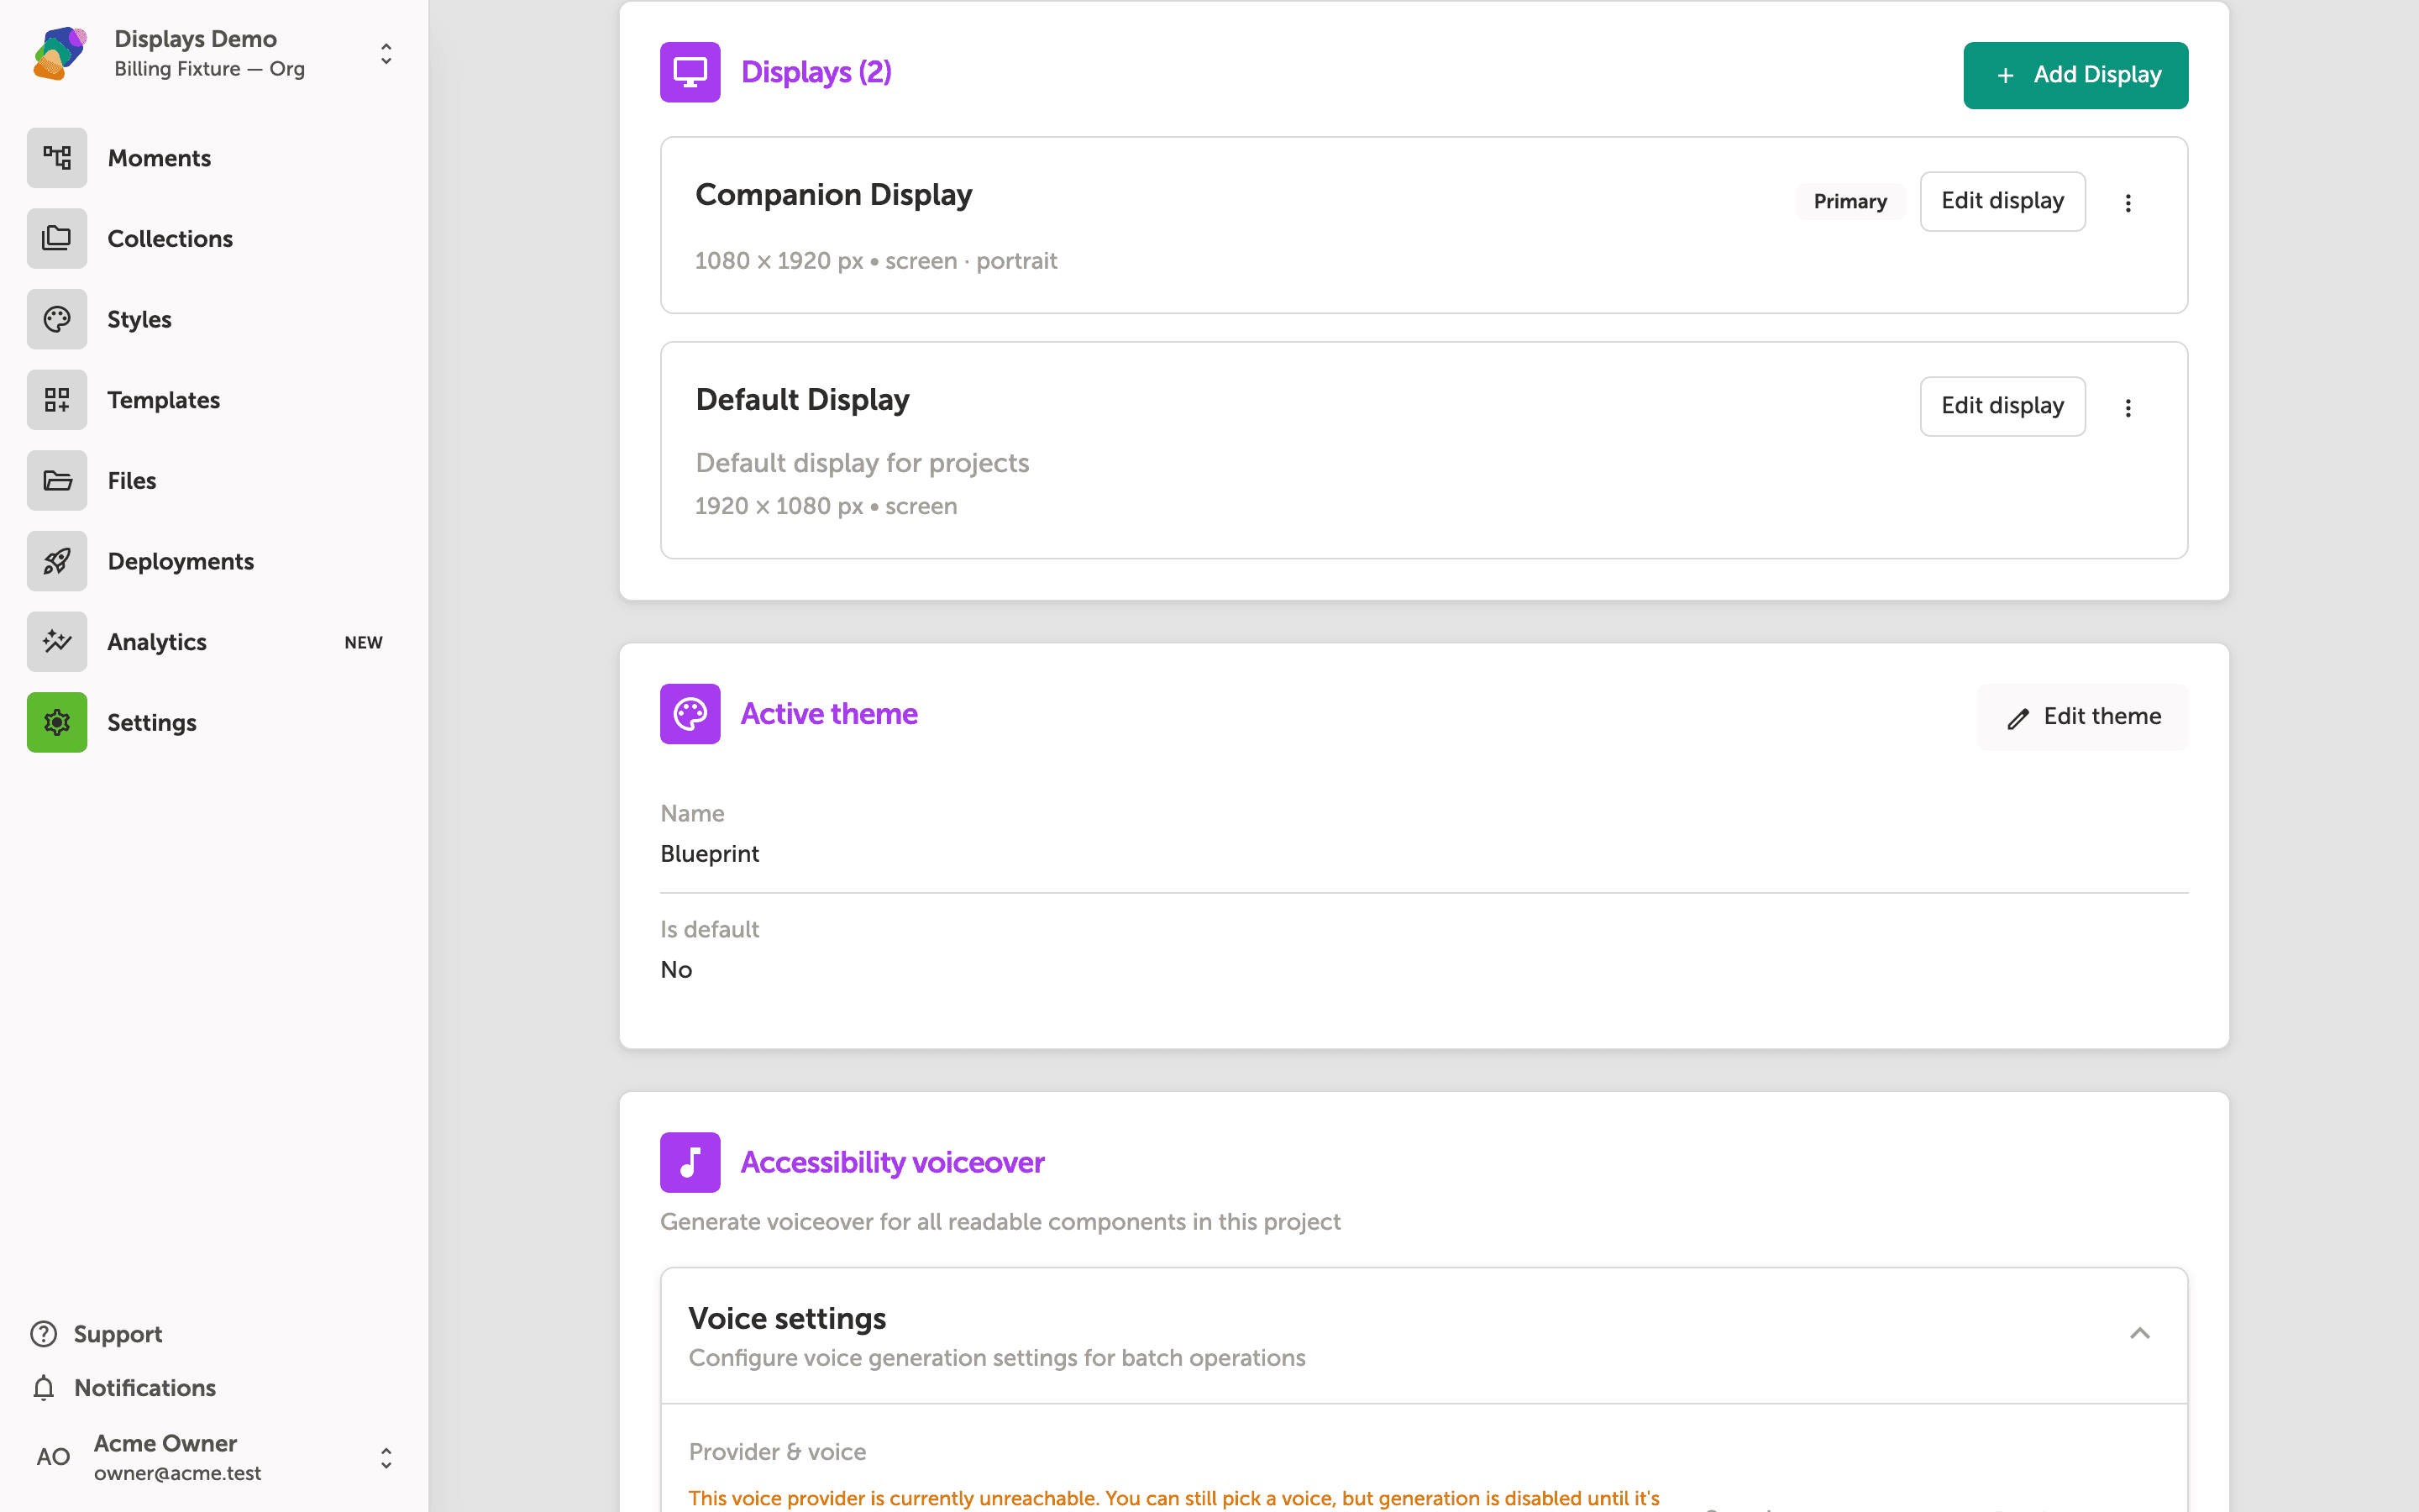The width and height of the screenshot is (2419, 1512).
Task: Click the Displays (2) heading
Action: click(x=816, y=72)
